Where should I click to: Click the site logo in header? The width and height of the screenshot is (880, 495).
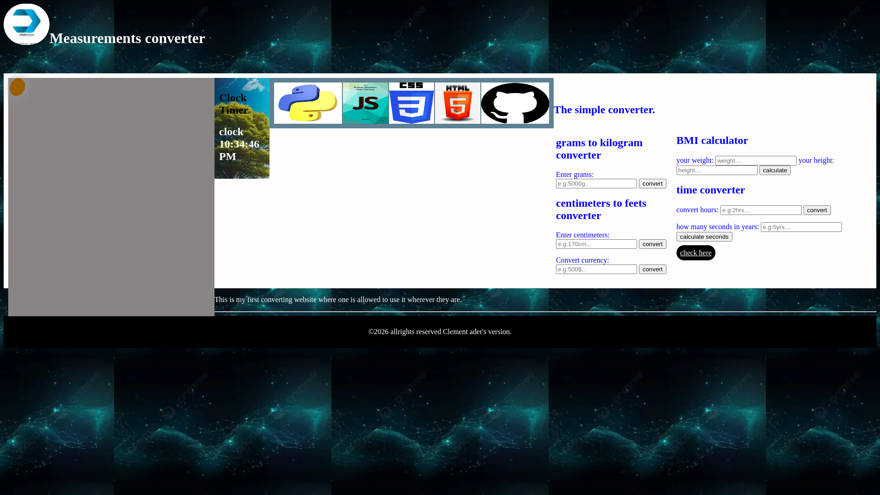pos(27,24)
